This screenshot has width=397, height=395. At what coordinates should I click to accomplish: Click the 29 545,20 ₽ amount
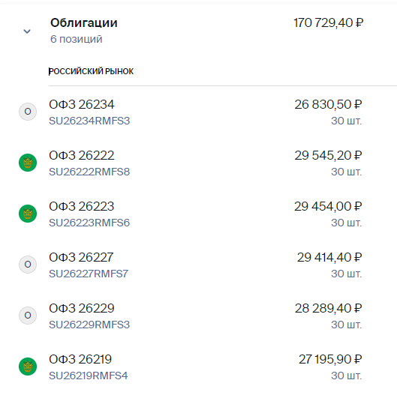pos(328,155)
